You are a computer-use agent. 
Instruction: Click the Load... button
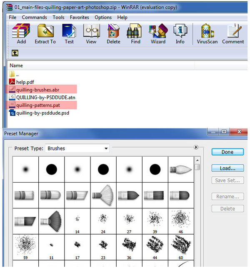[227, 168]
